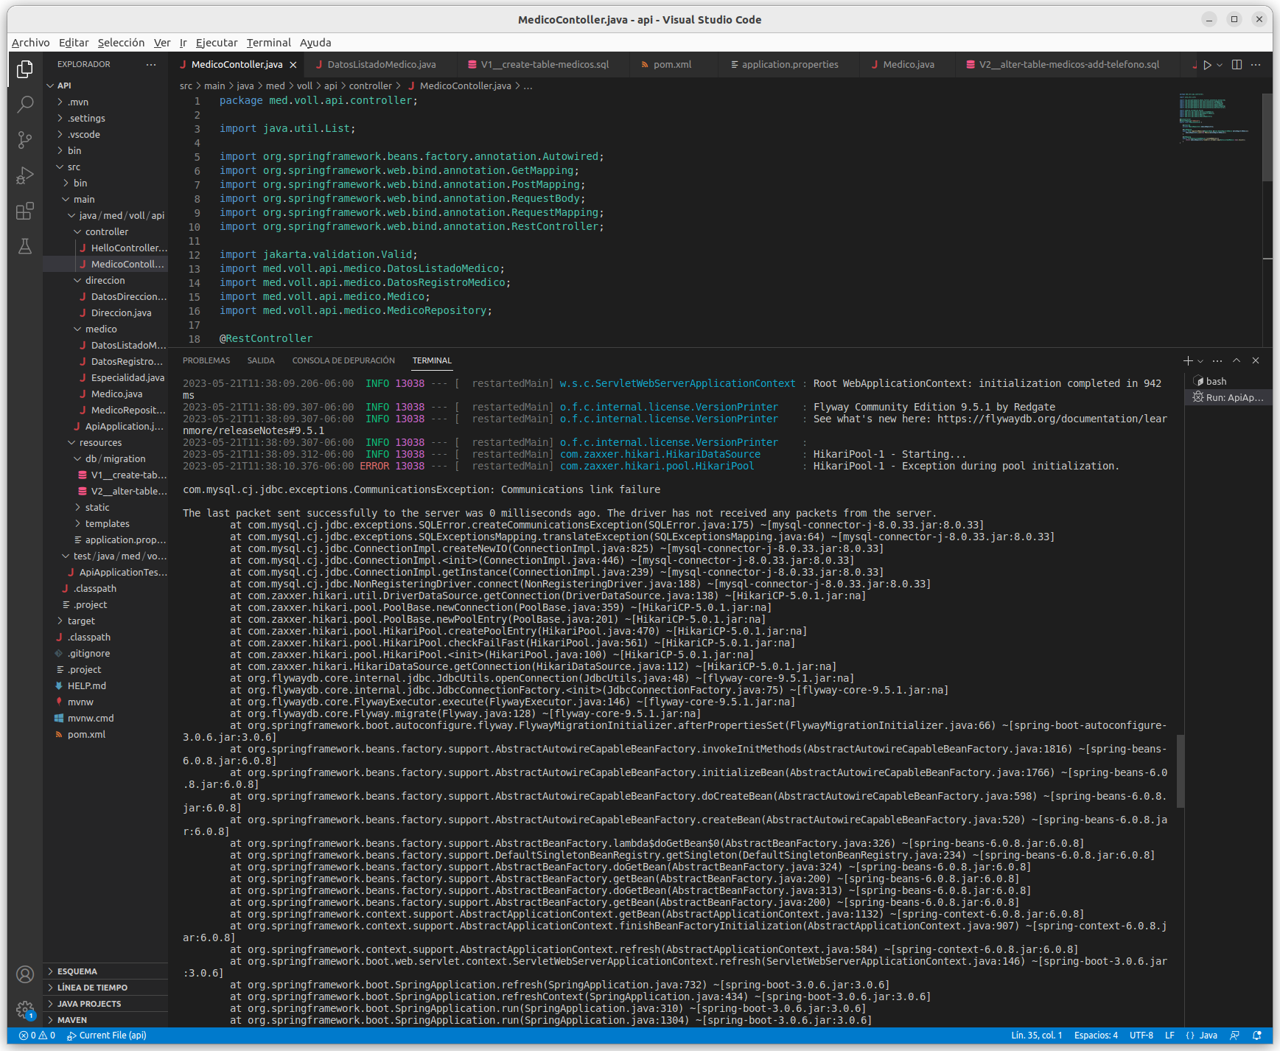
Task: Create new terminal with plus icon
Action: [1188, 360]
